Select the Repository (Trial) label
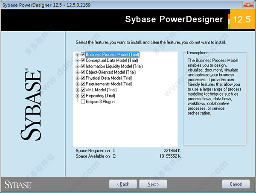 tap(100, 96)
